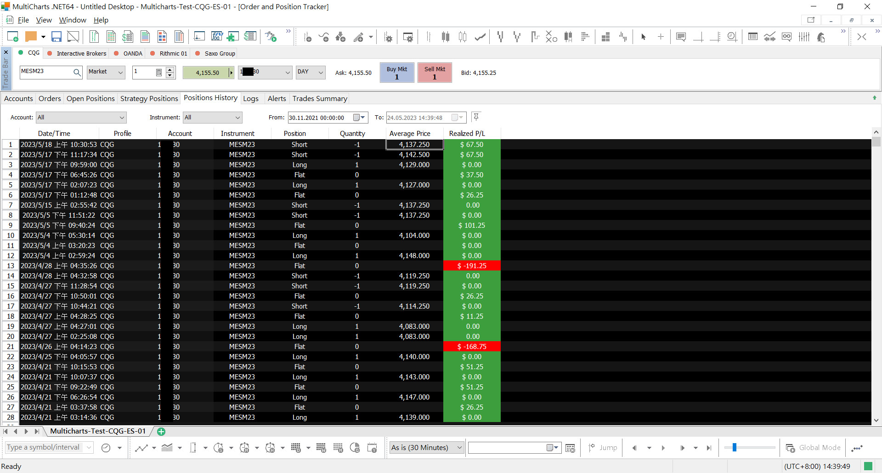Expand the Type a symbol/interval combo box
This screenshot has width=882, height=473.
(89, 448)
